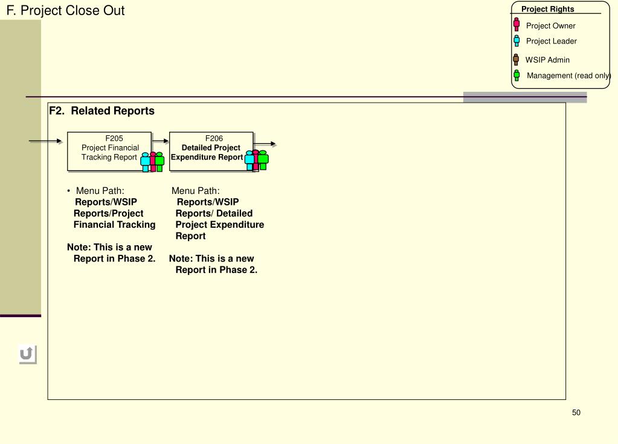Screen dimensions: 618x444
Task: Click the 'F2. Related Reports' heading
Action: point(101,111)
